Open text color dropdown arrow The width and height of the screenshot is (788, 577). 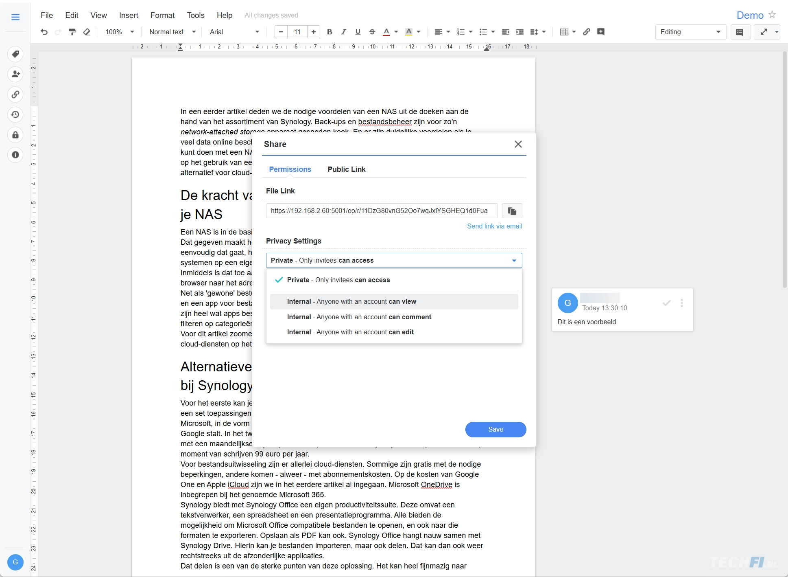(396, 32)
